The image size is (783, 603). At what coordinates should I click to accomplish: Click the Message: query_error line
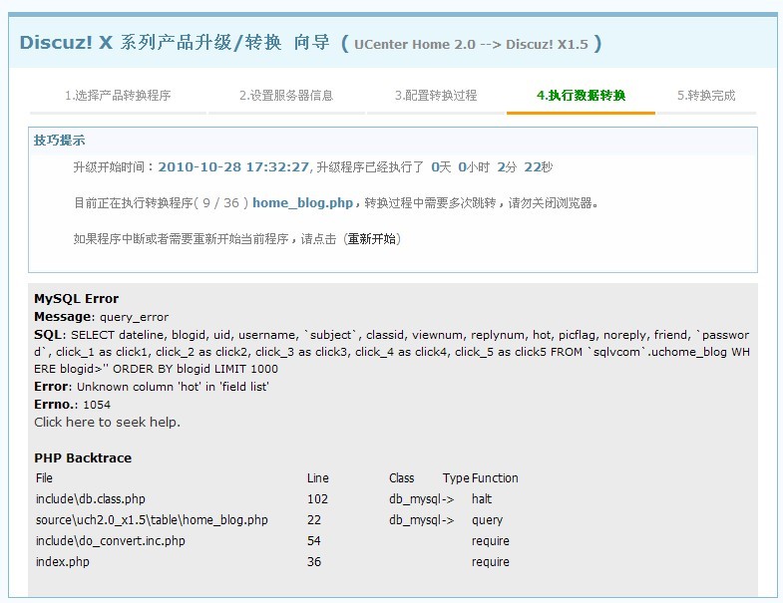[102, 317]
